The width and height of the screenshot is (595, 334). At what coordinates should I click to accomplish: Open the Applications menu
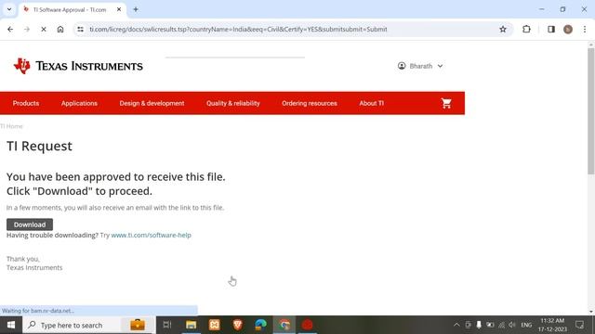(79, 103)
